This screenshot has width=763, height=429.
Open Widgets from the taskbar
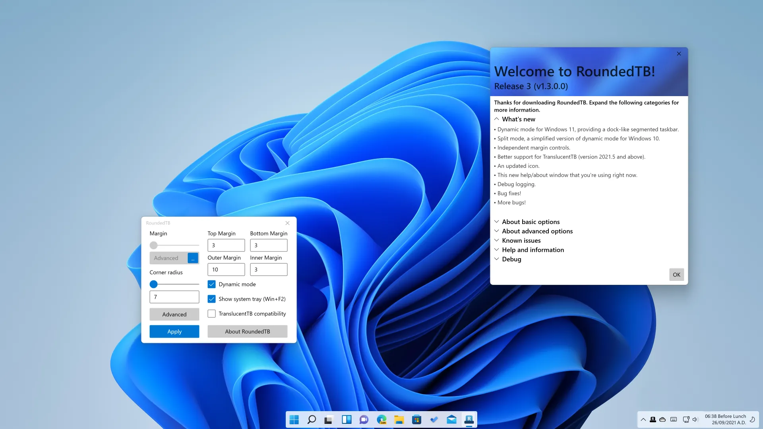347,420
